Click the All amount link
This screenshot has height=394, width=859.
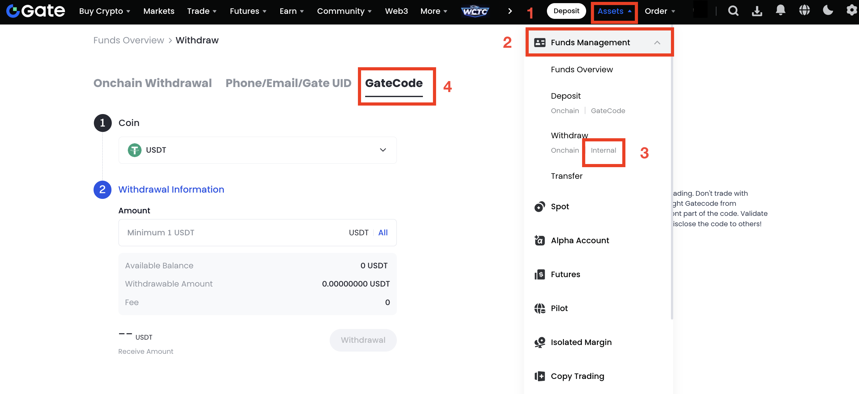tap(383, 233)
